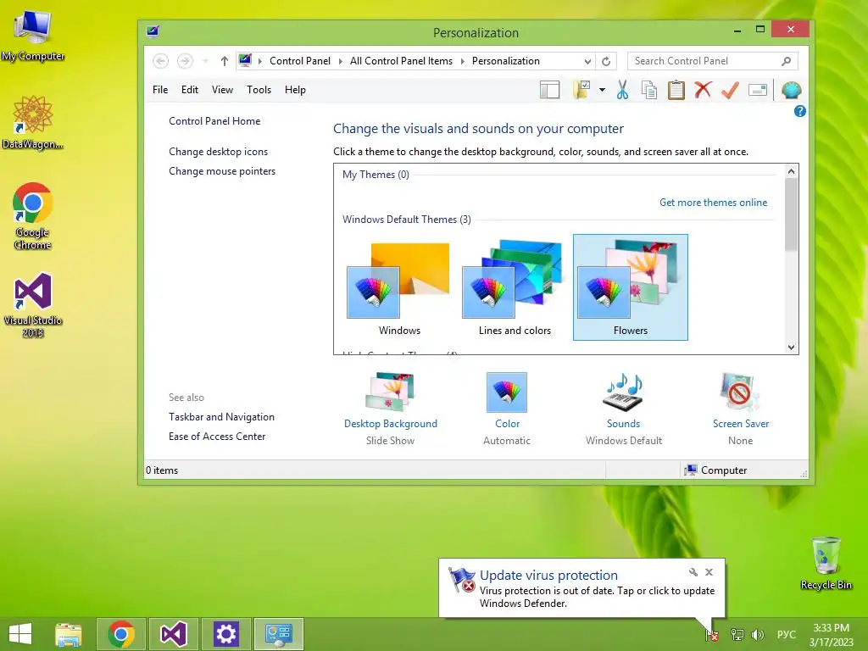Screen dimensions: 868x651
Task: Open the Start button
Action: (20, 634)
